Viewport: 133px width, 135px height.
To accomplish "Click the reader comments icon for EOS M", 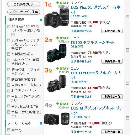I will coord(72,132).
